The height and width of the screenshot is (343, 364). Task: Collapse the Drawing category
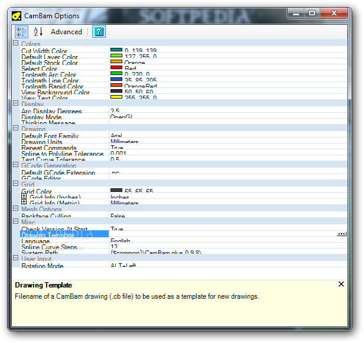(15, 128)
